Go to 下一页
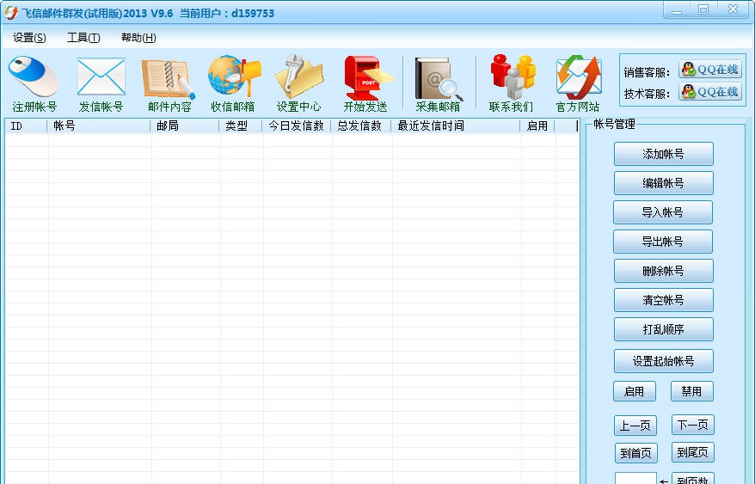 coord(693,425)
